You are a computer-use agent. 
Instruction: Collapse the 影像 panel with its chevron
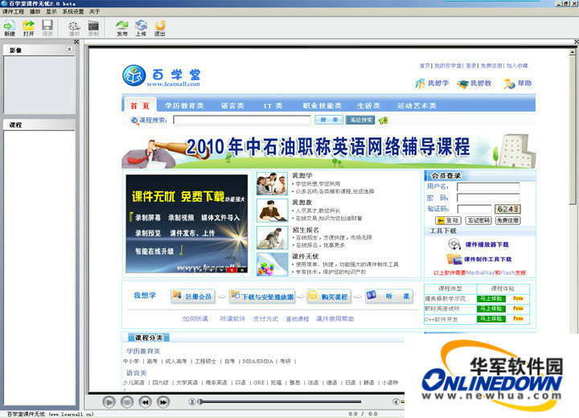(x=69, y=49)
